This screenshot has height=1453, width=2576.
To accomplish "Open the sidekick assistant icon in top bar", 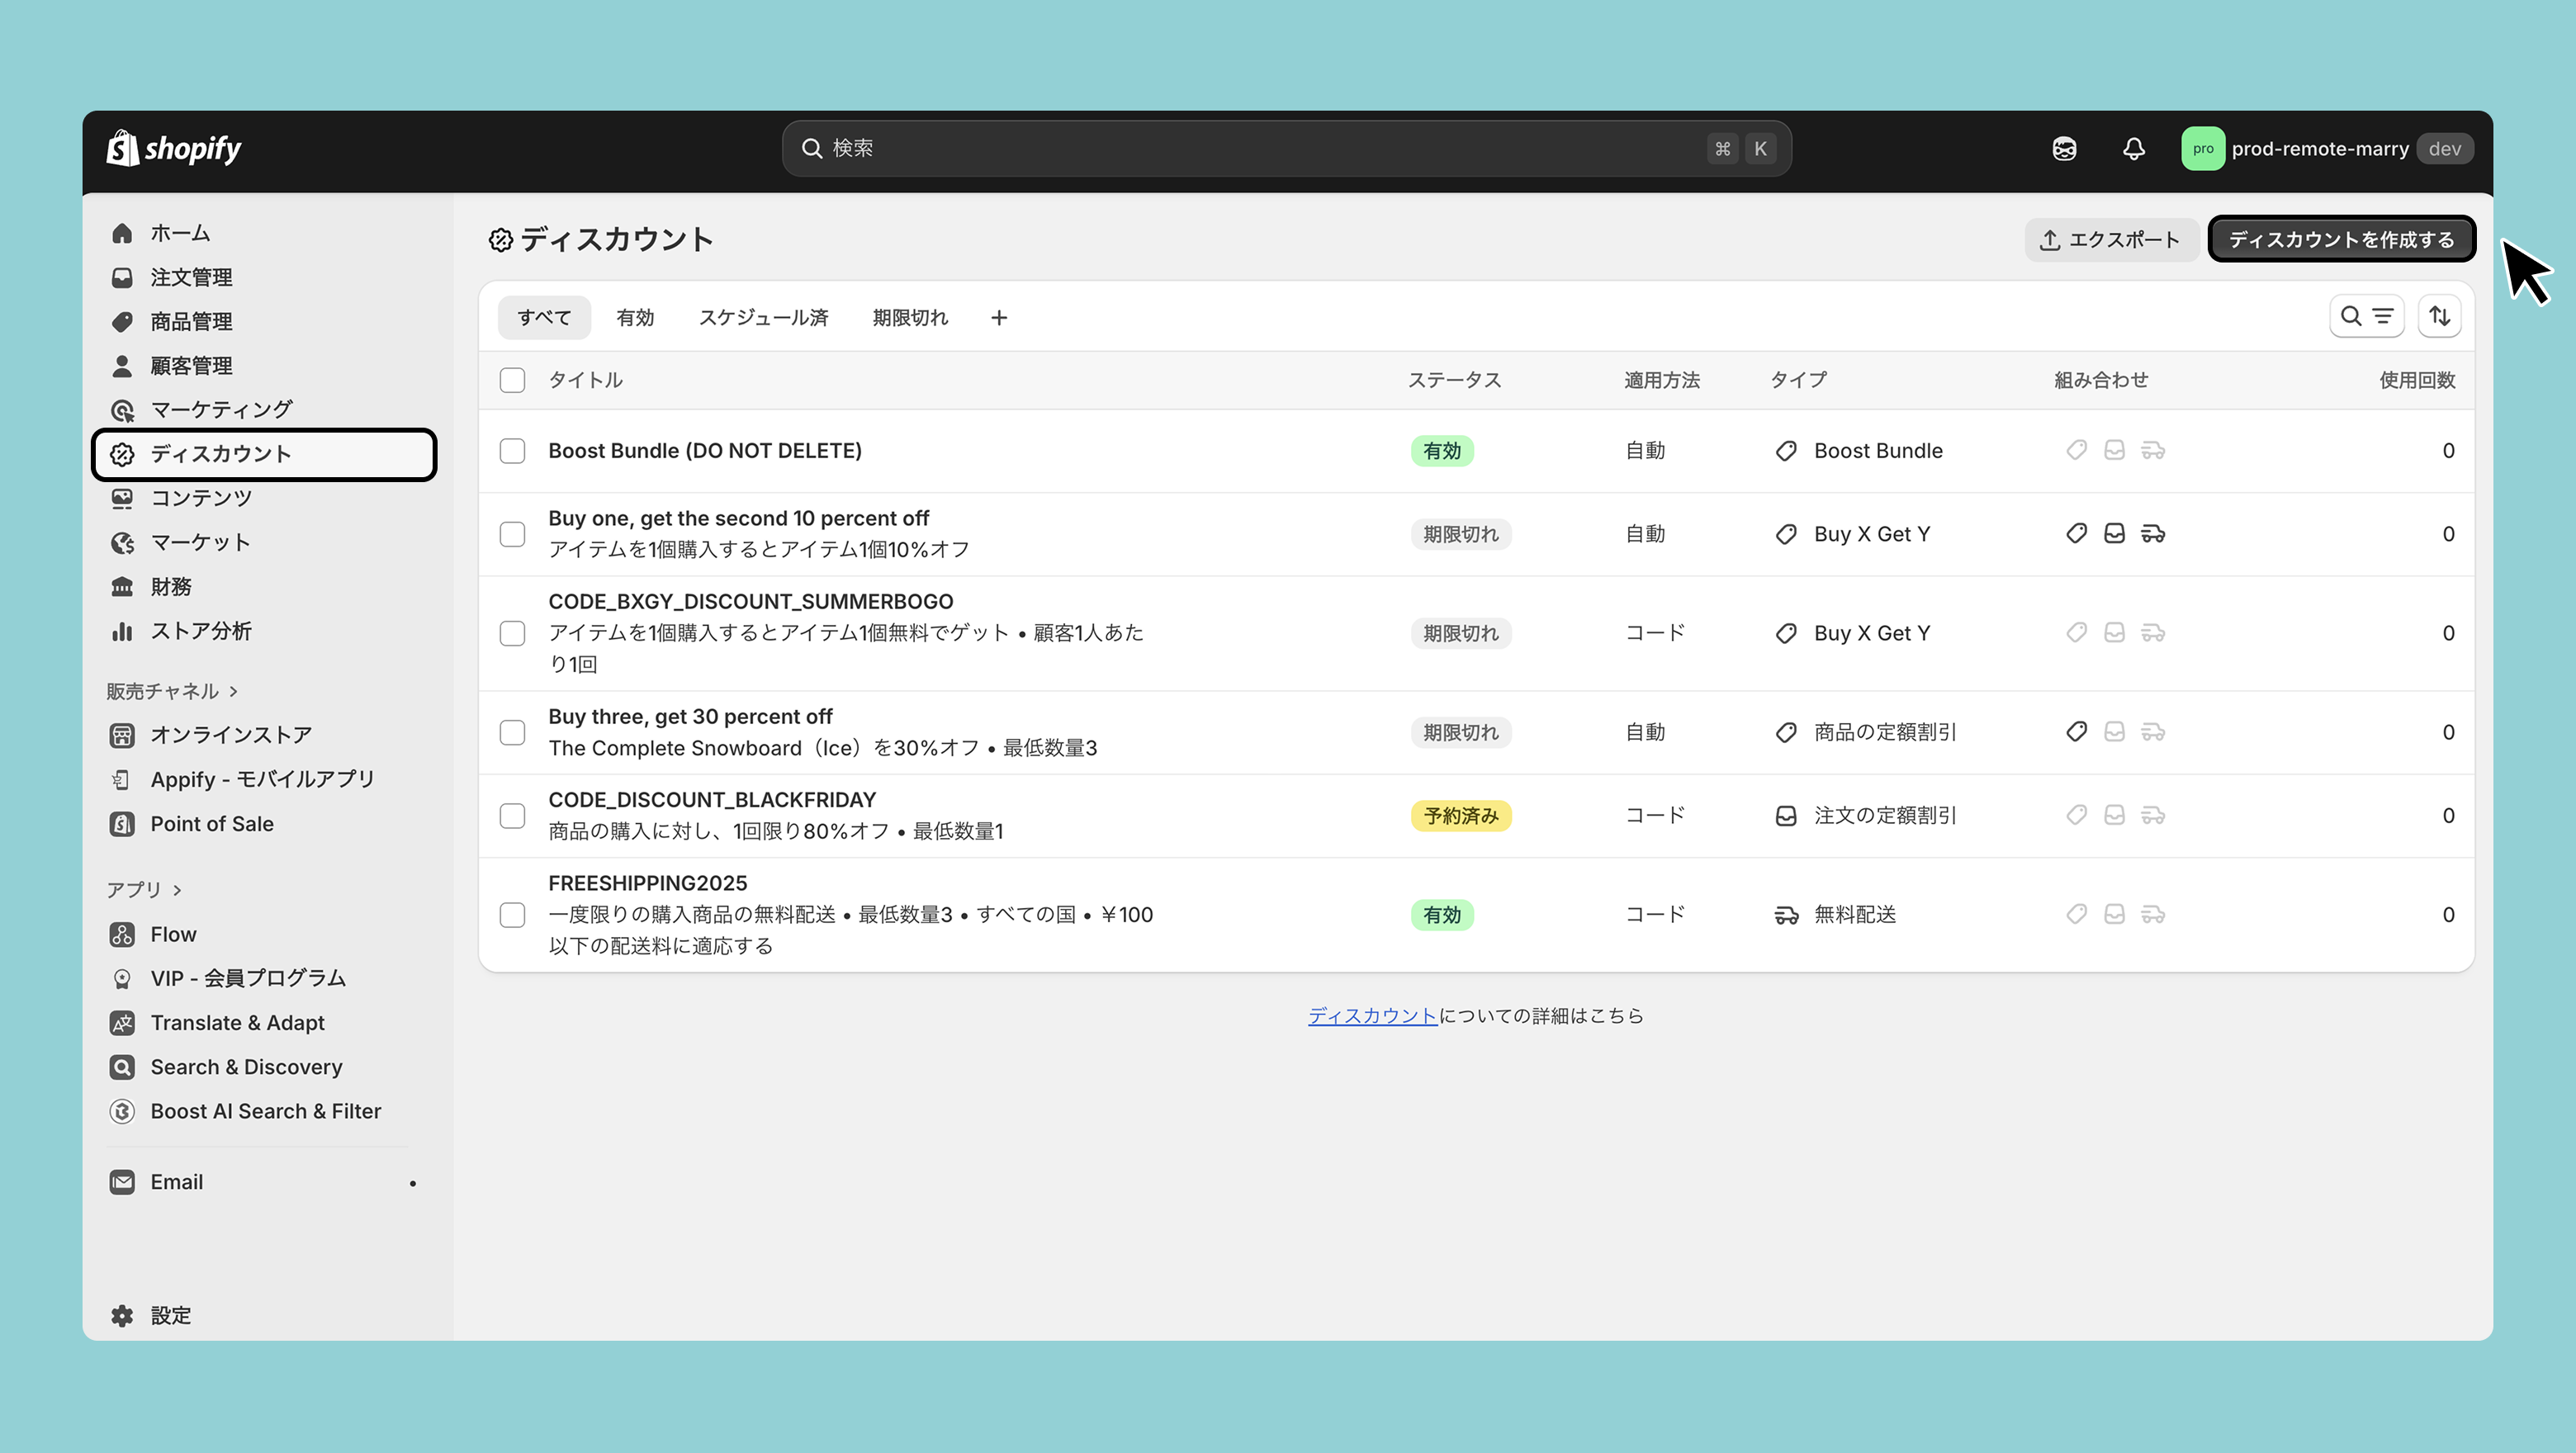I will 2064,148.
